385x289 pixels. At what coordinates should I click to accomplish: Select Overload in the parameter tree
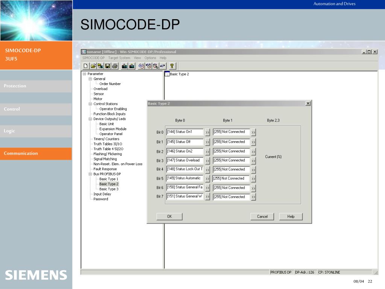(x=100, y=89)
